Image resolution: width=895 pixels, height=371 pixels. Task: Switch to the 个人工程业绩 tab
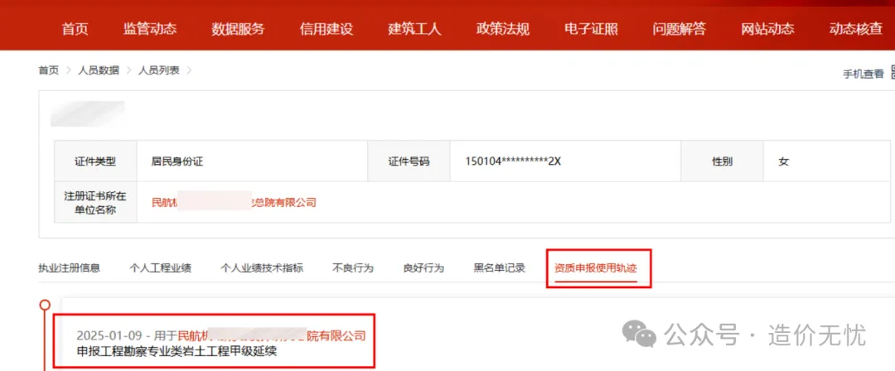pos(161,267)
